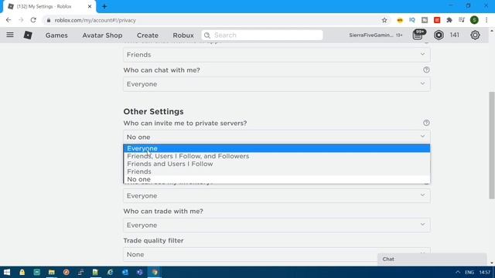495x278 pixels.
Task: Show help for private server invites
Action: pyautogui.click(x=426, y=123)
